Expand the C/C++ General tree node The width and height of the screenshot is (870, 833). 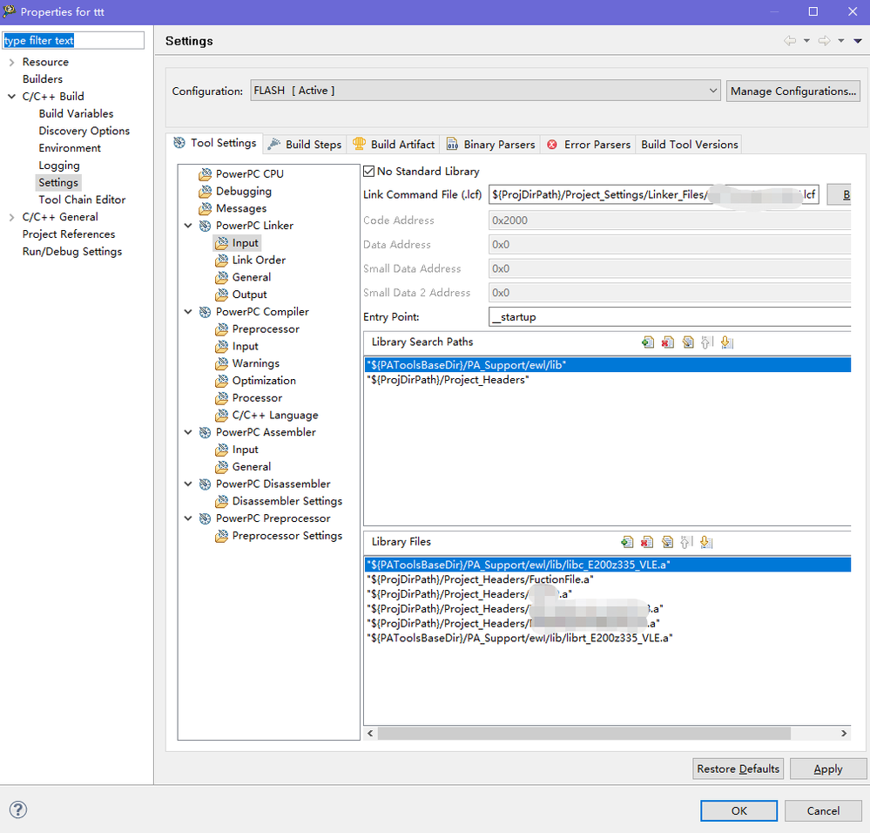click(x=11, y=218)
